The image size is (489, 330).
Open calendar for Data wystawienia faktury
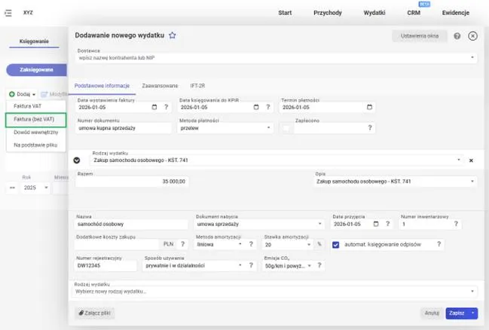(x=154, y=107)
